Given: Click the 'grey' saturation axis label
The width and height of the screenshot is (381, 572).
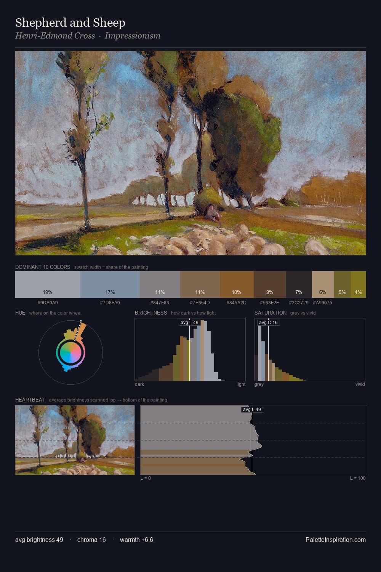Looking at the screenshot, I should 259,384.
